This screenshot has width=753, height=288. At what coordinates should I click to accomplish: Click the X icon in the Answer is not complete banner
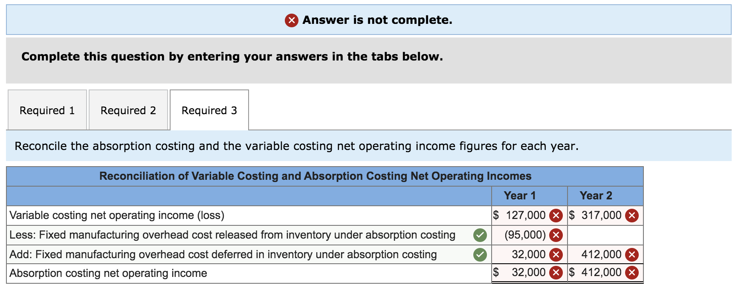(x=291, y=20)
